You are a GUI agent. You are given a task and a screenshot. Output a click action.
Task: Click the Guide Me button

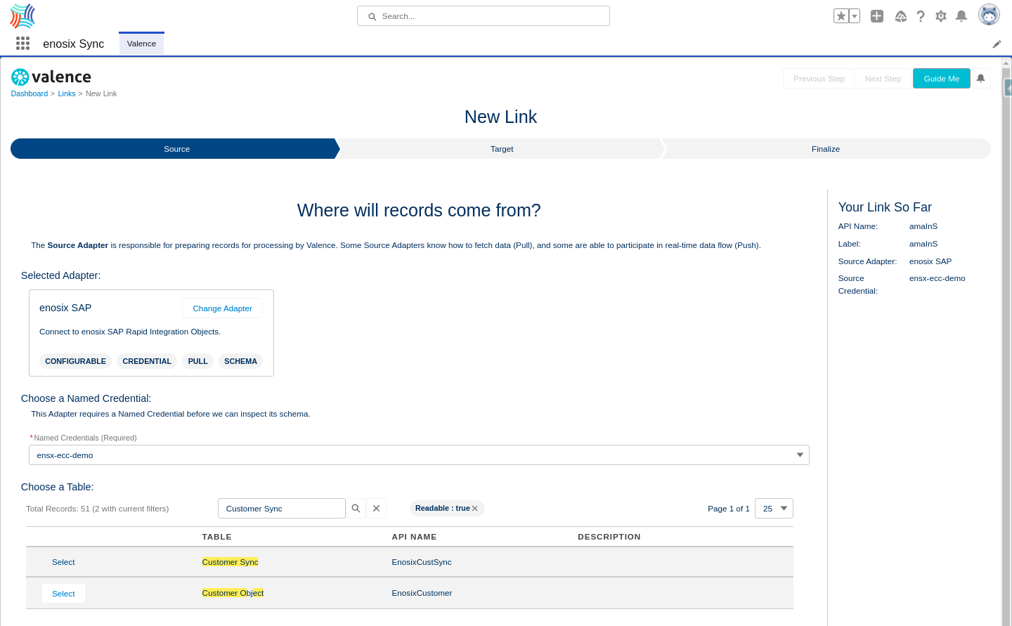[x=942, y=79]
